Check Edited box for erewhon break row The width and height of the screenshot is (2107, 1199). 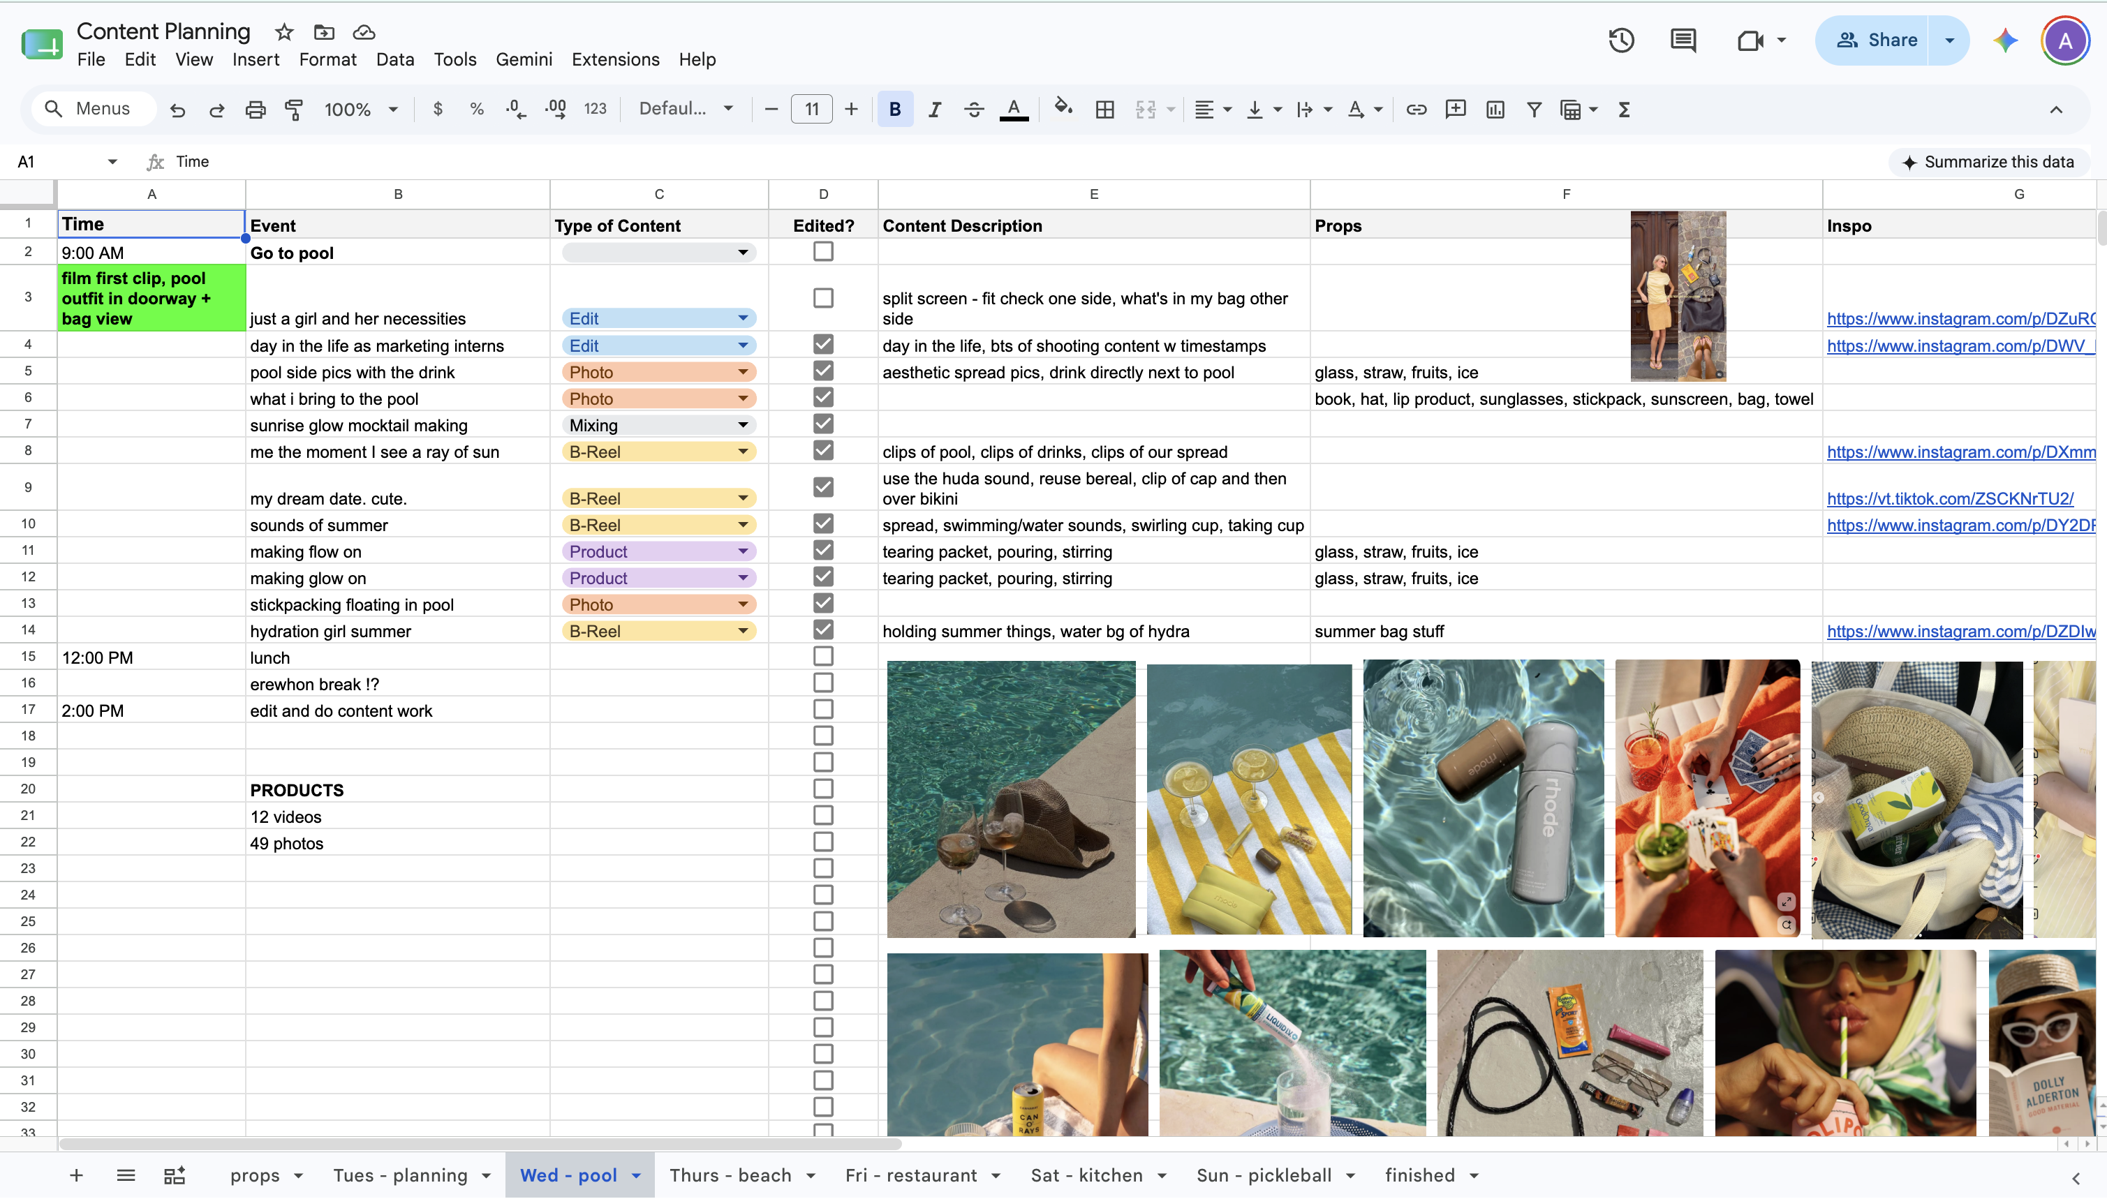[823, 683]
